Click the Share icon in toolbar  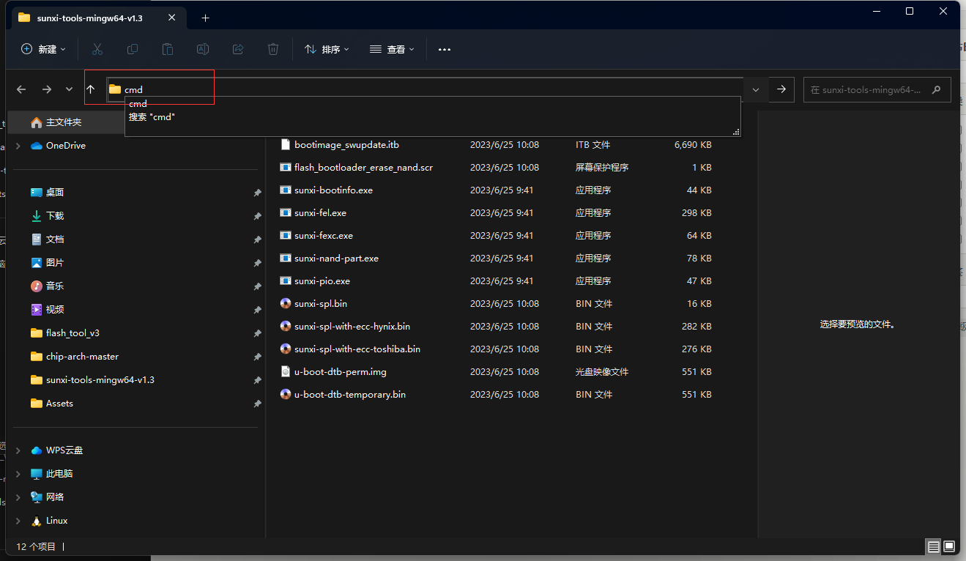(238, 49)
